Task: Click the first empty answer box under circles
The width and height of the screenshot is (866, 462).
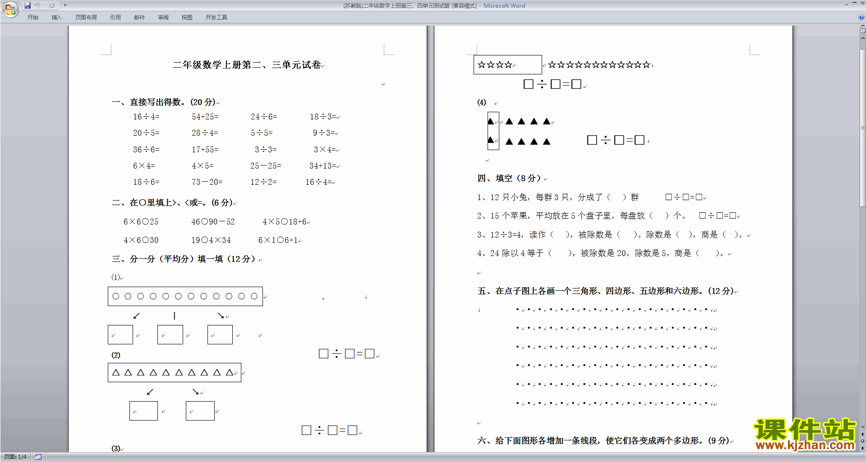Action: coord(120,335)
